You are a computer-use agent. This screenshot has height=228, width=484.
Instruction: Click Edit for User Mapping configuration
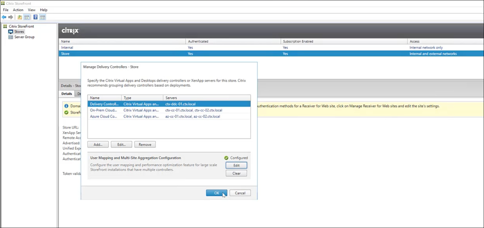(236, 165)
